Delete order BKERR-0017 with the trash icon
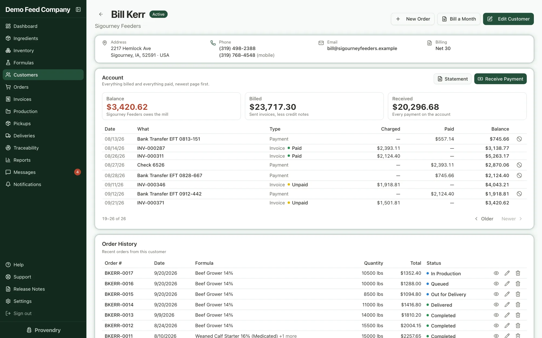Viewport: 542px width, 338px height. [518, 273]
